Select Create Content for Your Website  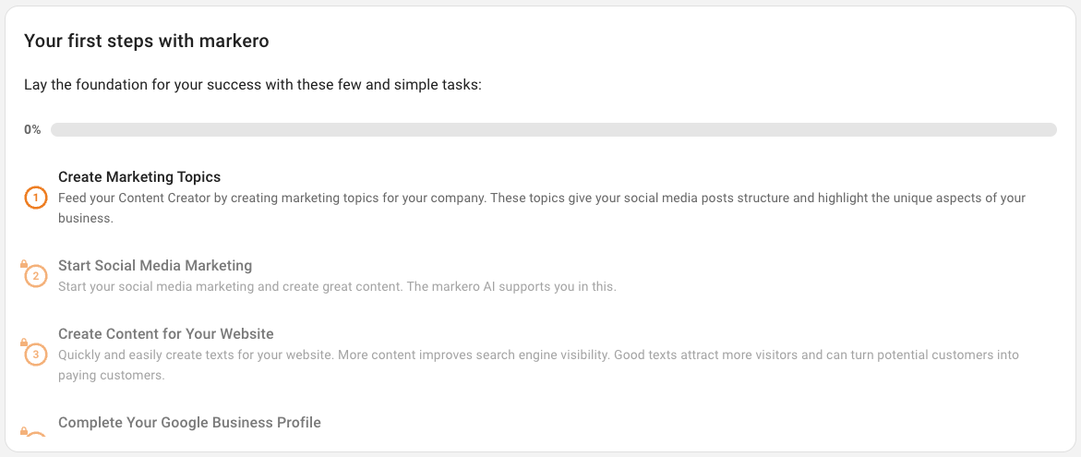tap(166, 334)
